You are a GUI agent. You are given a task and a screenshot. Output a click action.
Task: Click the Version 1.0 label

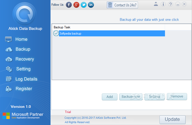point(21,107)
